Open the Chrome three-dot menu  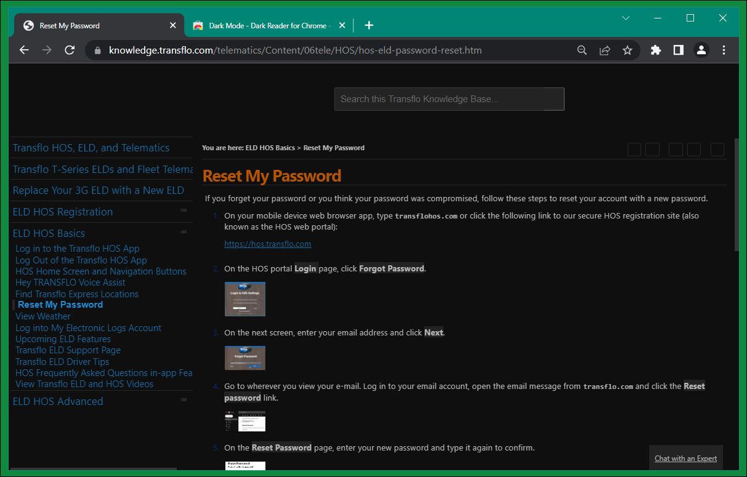tap(724, 50)
